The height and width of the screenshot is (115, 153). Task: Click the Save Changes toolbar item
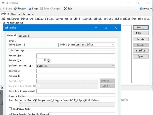point(50,9)
